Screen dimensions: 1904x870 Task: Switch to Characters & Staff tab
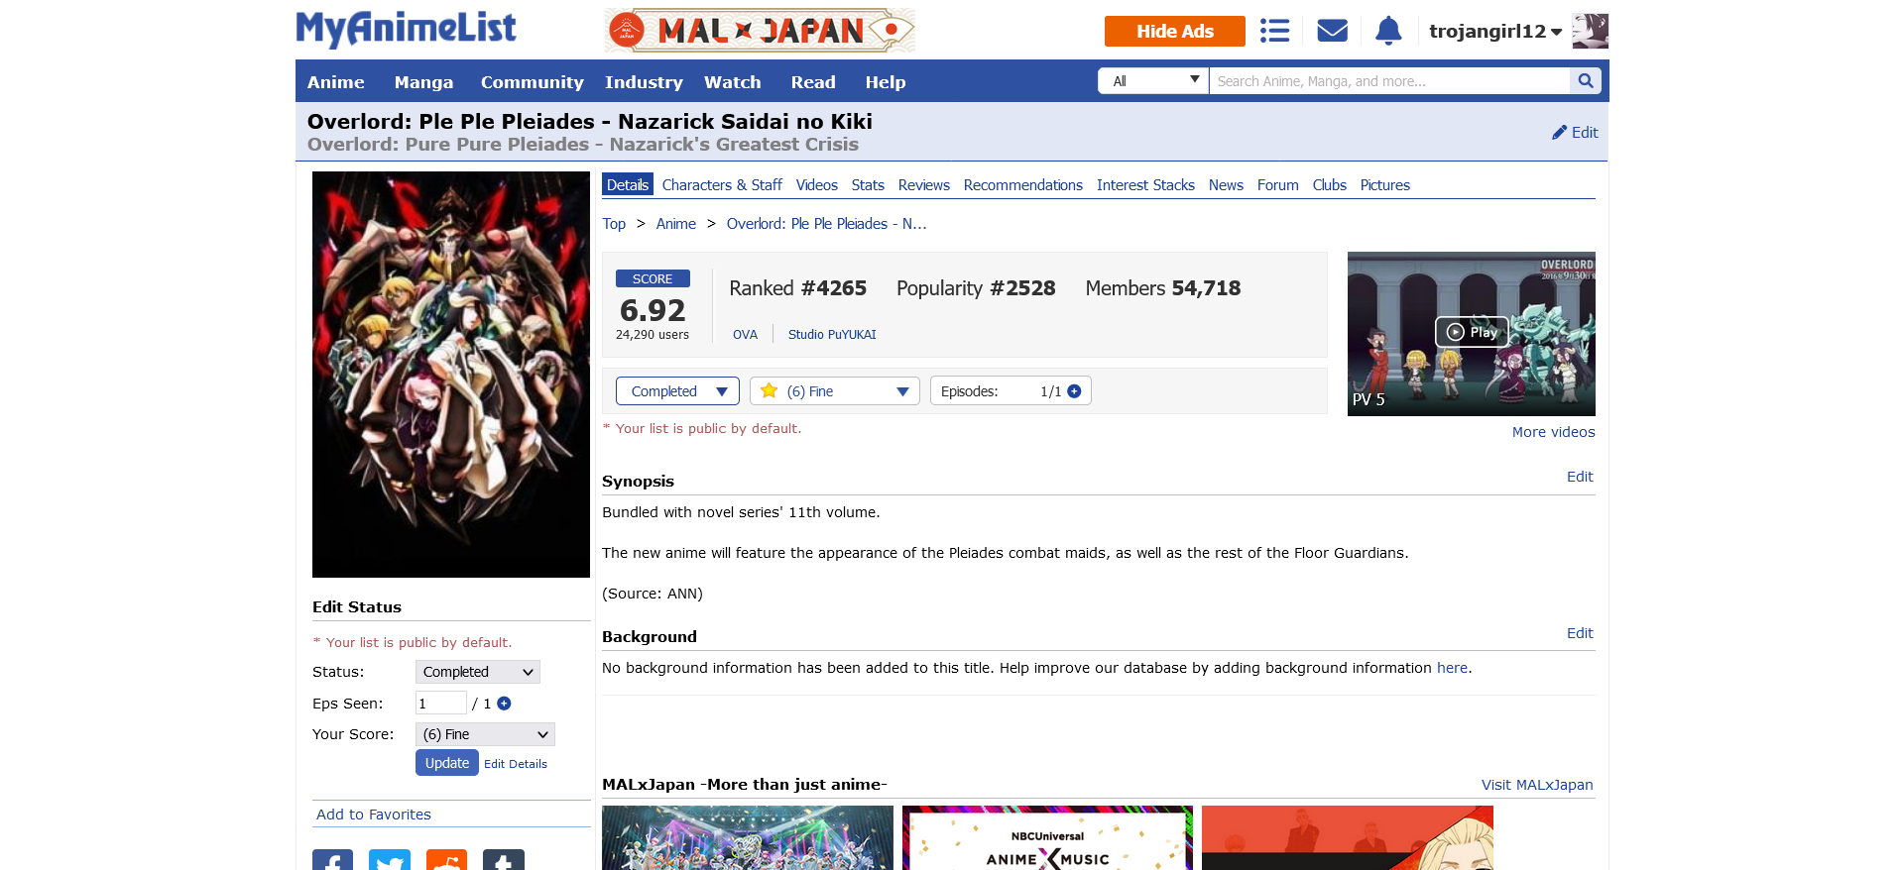(x=722, y=185)
